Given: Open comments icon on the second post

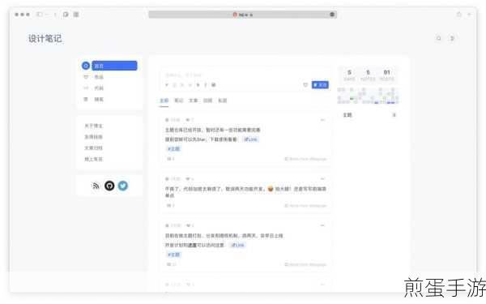Looking at the screenshot, I should (x=169, y=205).
